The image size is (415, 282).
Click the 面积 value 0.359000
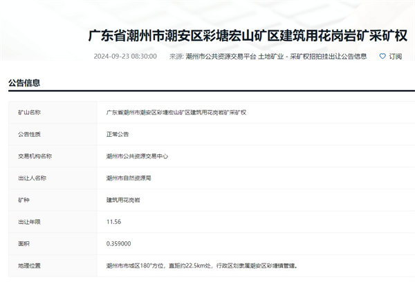click(119, 243)
